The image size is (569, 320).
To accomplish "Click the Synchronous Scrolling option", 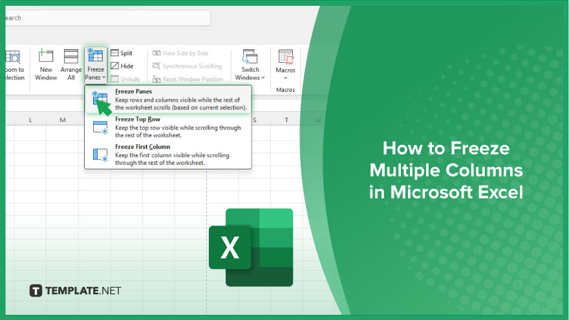I will pos(187,66).
